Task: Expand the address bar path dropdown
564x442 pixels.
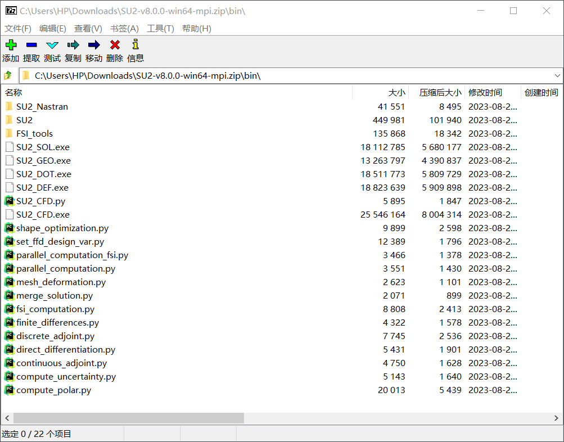Action: click(557, 75)
